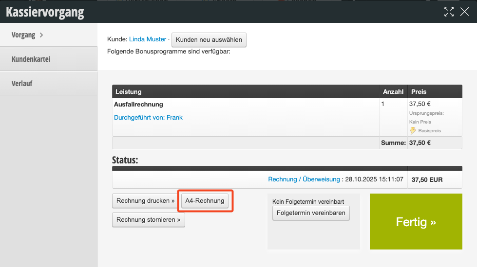Expand the dialog to fullscreen
The image size is (477, 267).
[449, 12]
